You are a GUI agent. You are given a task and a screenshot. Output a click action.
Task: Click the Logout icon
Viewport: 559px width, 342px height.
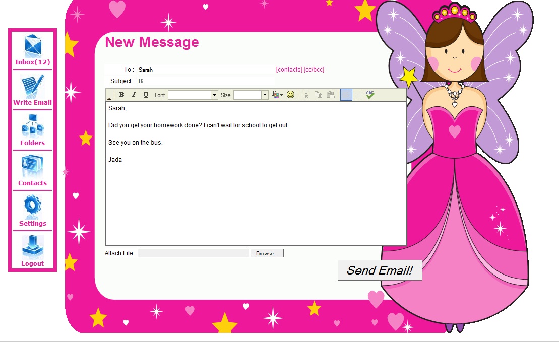tap(32, 248)
